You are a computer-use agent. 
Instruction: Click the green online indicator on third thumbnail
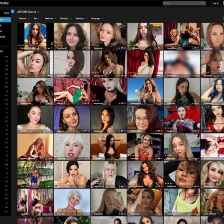click(x=119, y=48)
